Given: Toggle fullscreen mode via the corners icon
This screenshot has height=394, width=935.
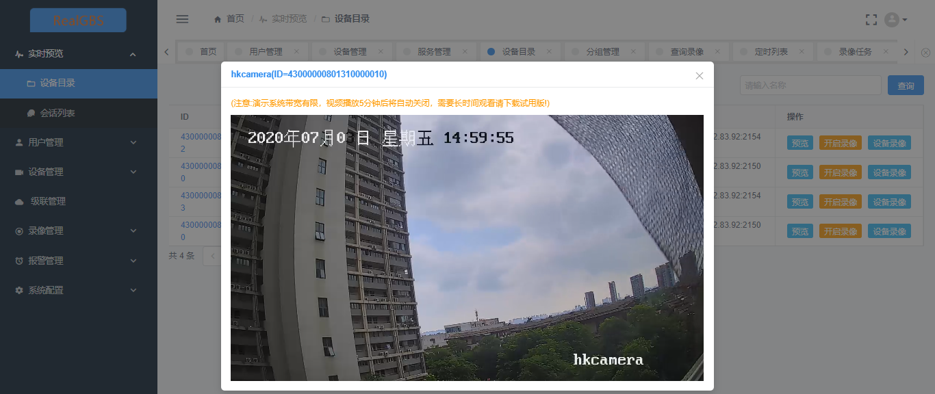Looking at the screenshot, I should pos(871,19).
